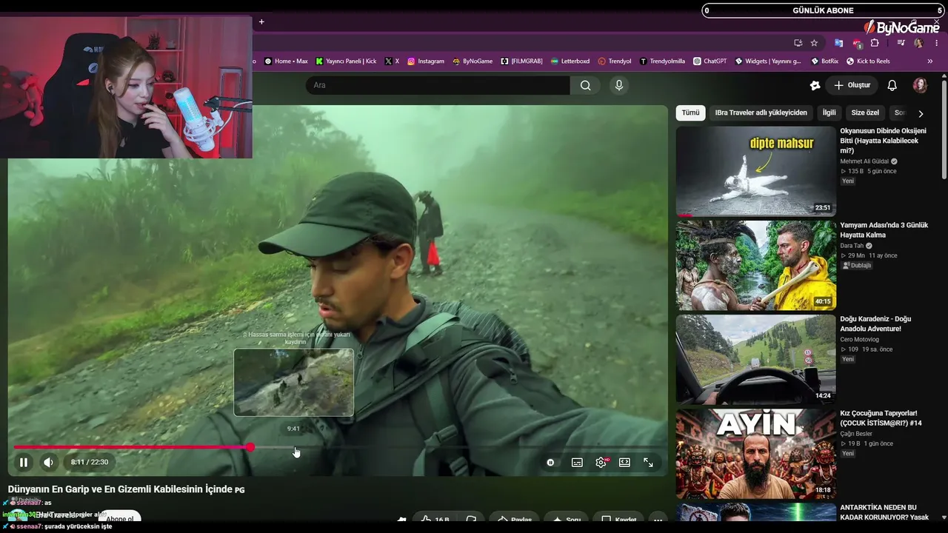The height and width of the screenshot is (533, 948).
Task: Open Doğu Karadeniz - Doğu Anadolu Adventure title
Action: (x=875, y=324)
